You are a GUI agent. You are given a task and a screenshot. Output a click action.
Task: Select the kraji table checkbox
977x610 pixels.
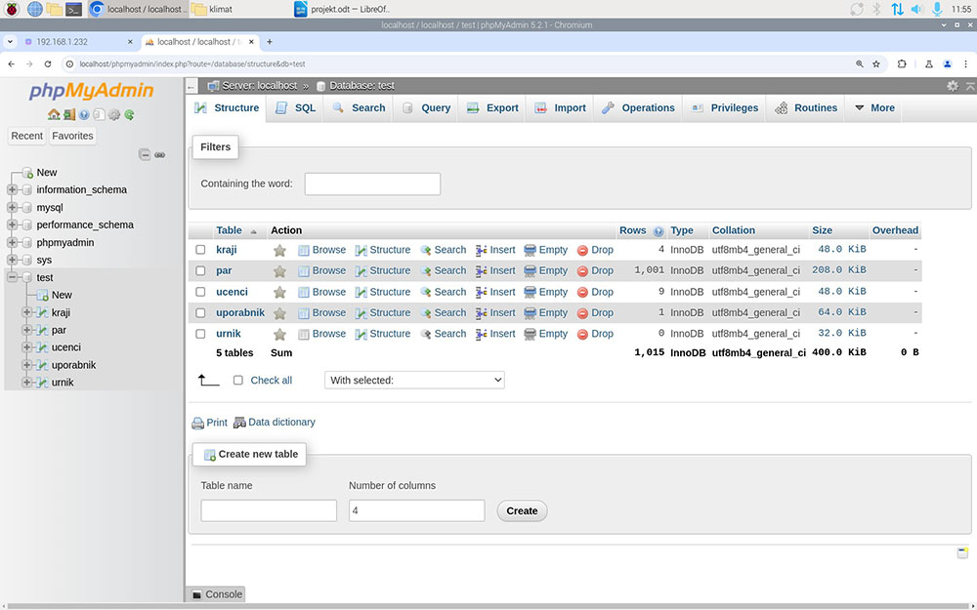pos(200,250)
